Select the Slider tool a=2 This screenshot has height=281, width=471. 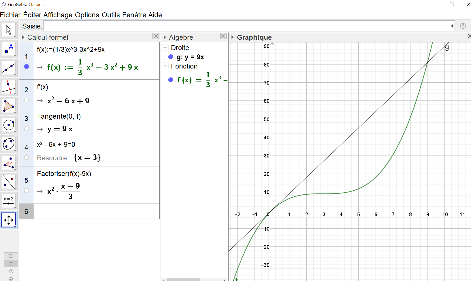[9, 201]
